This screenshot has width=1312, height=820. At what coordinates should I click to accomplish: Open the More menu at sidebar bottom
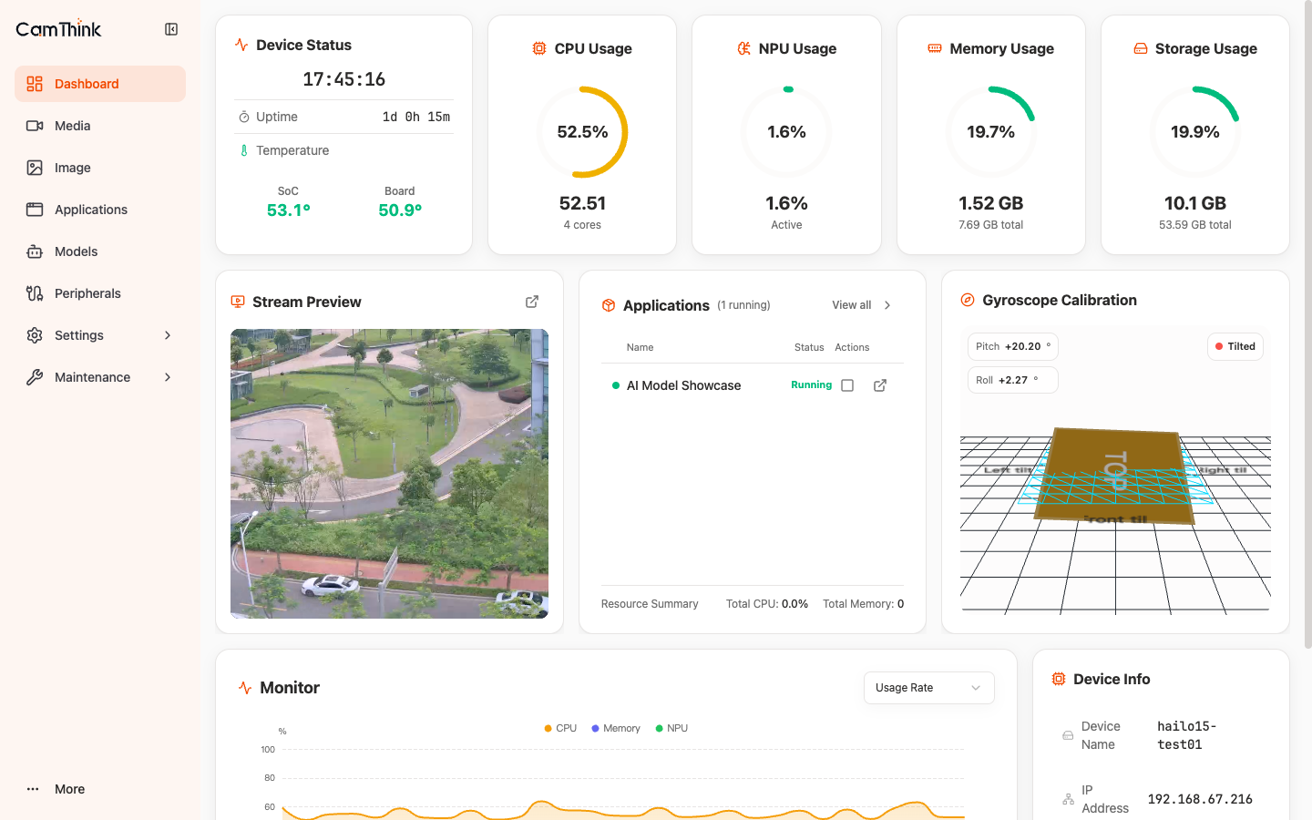56,789
